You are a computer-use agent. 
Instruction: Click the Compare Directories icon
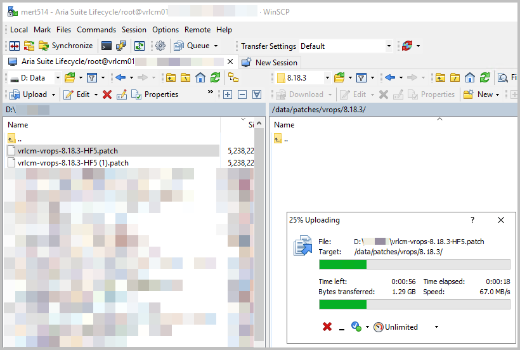[15, 46]
